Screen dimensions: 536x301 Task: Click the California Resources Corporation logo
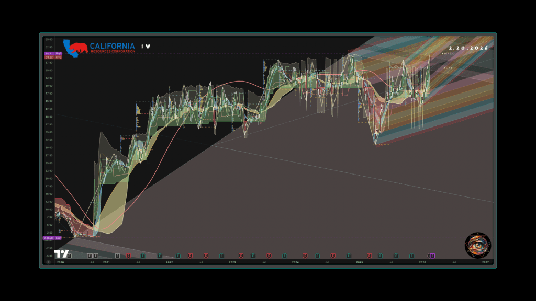click(99, 47)
